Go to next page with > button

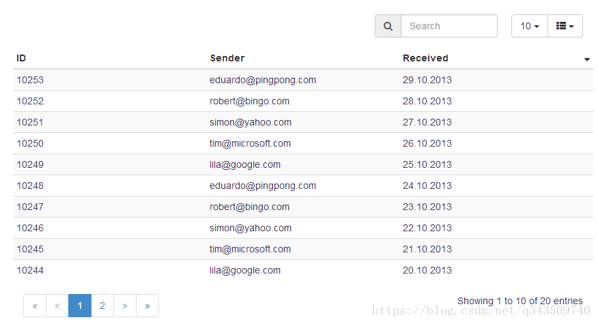[125, 306]
